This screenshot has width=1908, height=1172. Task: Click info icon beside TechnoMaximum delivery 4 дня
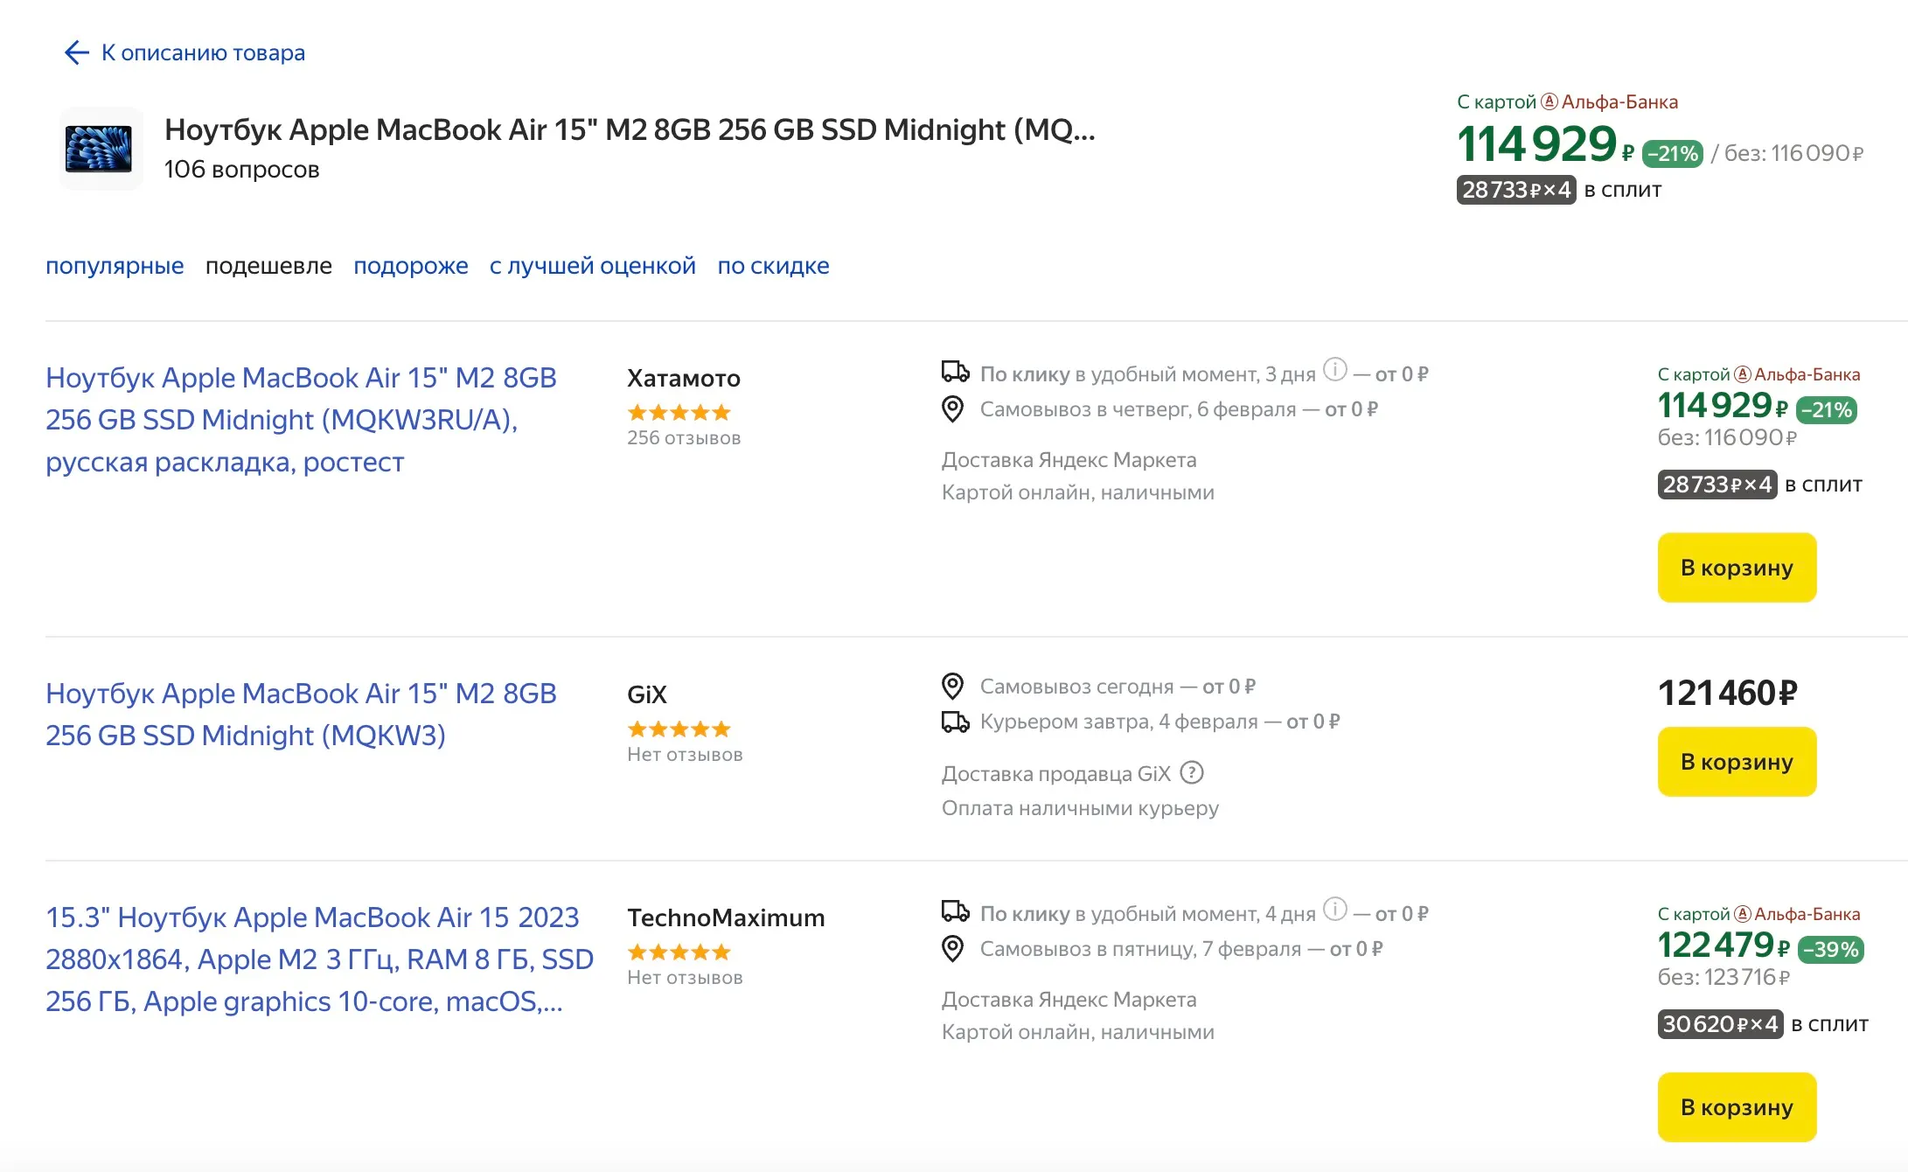coord(1334,910)
